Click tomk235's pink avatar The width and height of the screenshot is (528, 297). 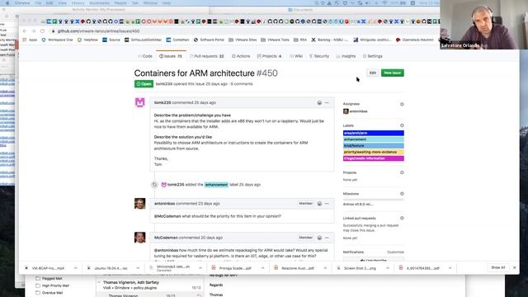[139, 102]
